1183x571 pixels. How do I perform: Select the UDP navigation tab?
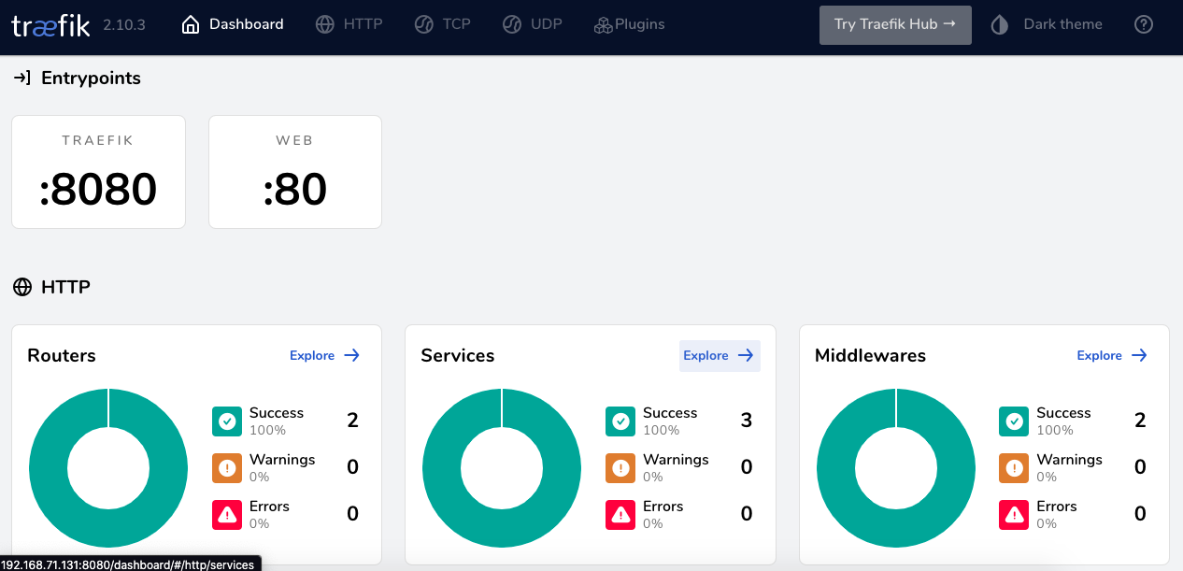click(x=533, y=25)
